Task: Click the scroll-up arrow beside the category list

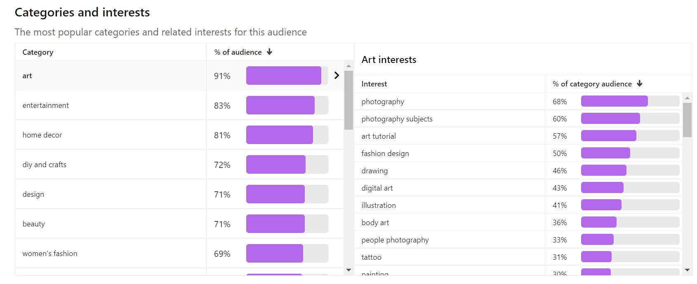Action: 348,66
